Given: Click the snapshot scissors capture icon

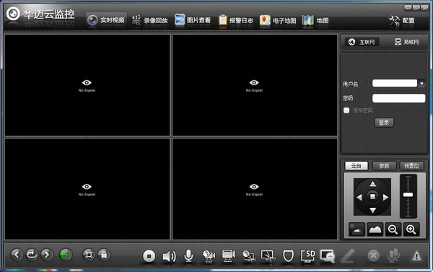Looking at the screenshot, I should 268,256.
